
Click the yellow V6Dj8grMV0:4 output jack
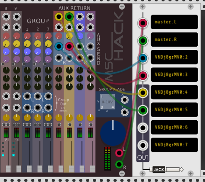tap(143, 92)
